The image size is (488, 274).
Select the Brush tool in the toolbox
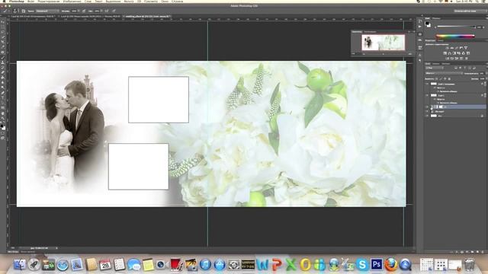3,57
